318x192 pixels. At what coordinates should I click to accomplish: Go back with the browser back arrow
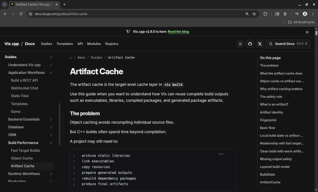coord(5,14)
